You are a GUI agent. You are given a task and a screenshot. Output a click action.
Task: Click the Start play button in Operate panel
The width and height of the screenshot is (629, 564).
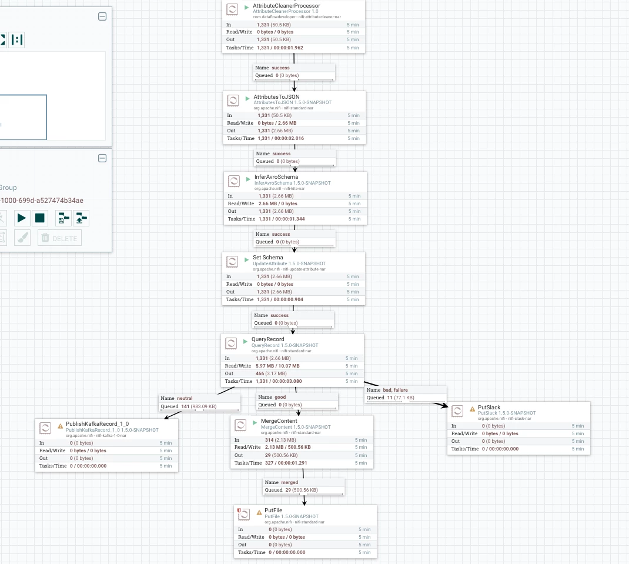[21, 218]
